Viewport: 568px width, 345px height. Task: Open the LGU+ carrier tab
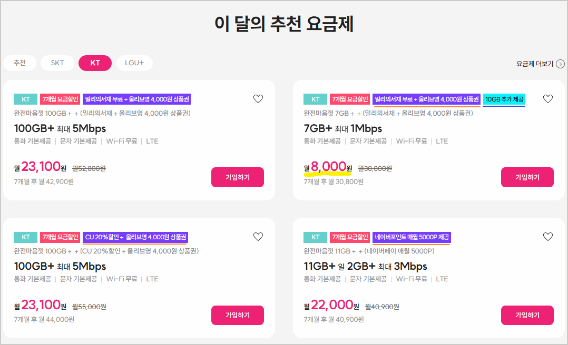134,63
